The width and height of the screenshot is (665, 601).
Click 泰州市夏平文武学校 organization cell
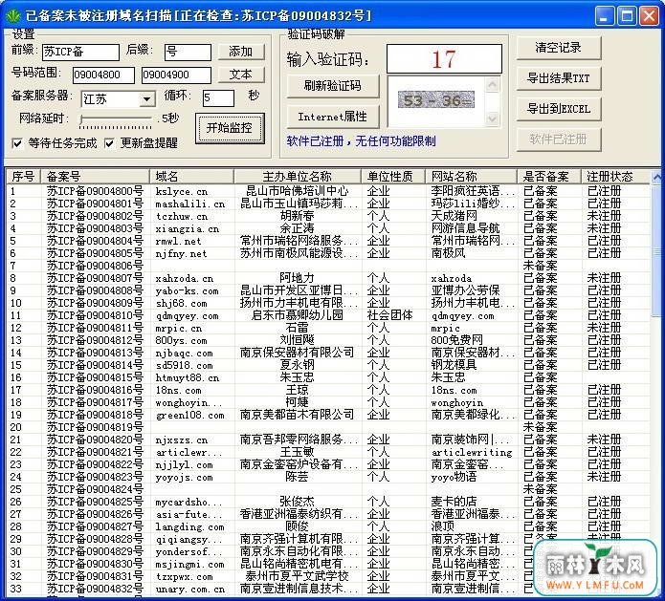[x=297, y=576]
